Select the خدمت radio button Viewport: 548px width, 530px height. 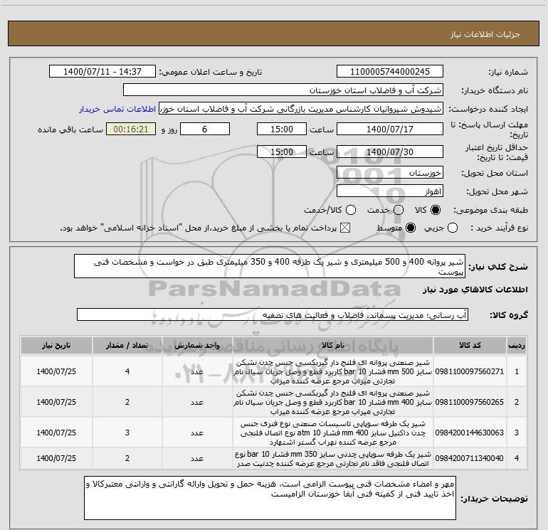tap(399, 210)
